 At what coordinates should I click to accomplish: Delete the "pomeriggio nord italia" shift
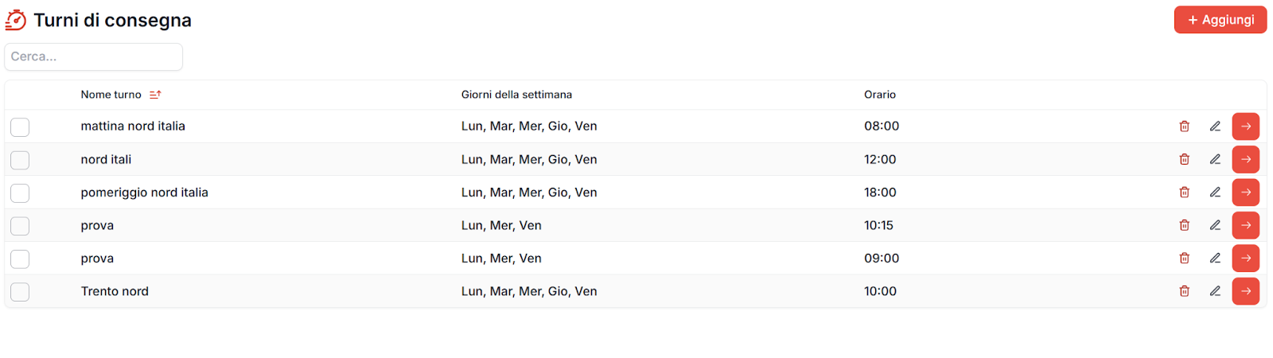[x=1184, y=193]
